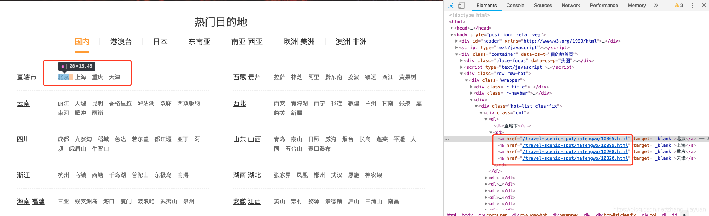709x216 pixels.
Task: Select the <!doctype html> line in DOM tree
Action: click(x=469, y=15)
